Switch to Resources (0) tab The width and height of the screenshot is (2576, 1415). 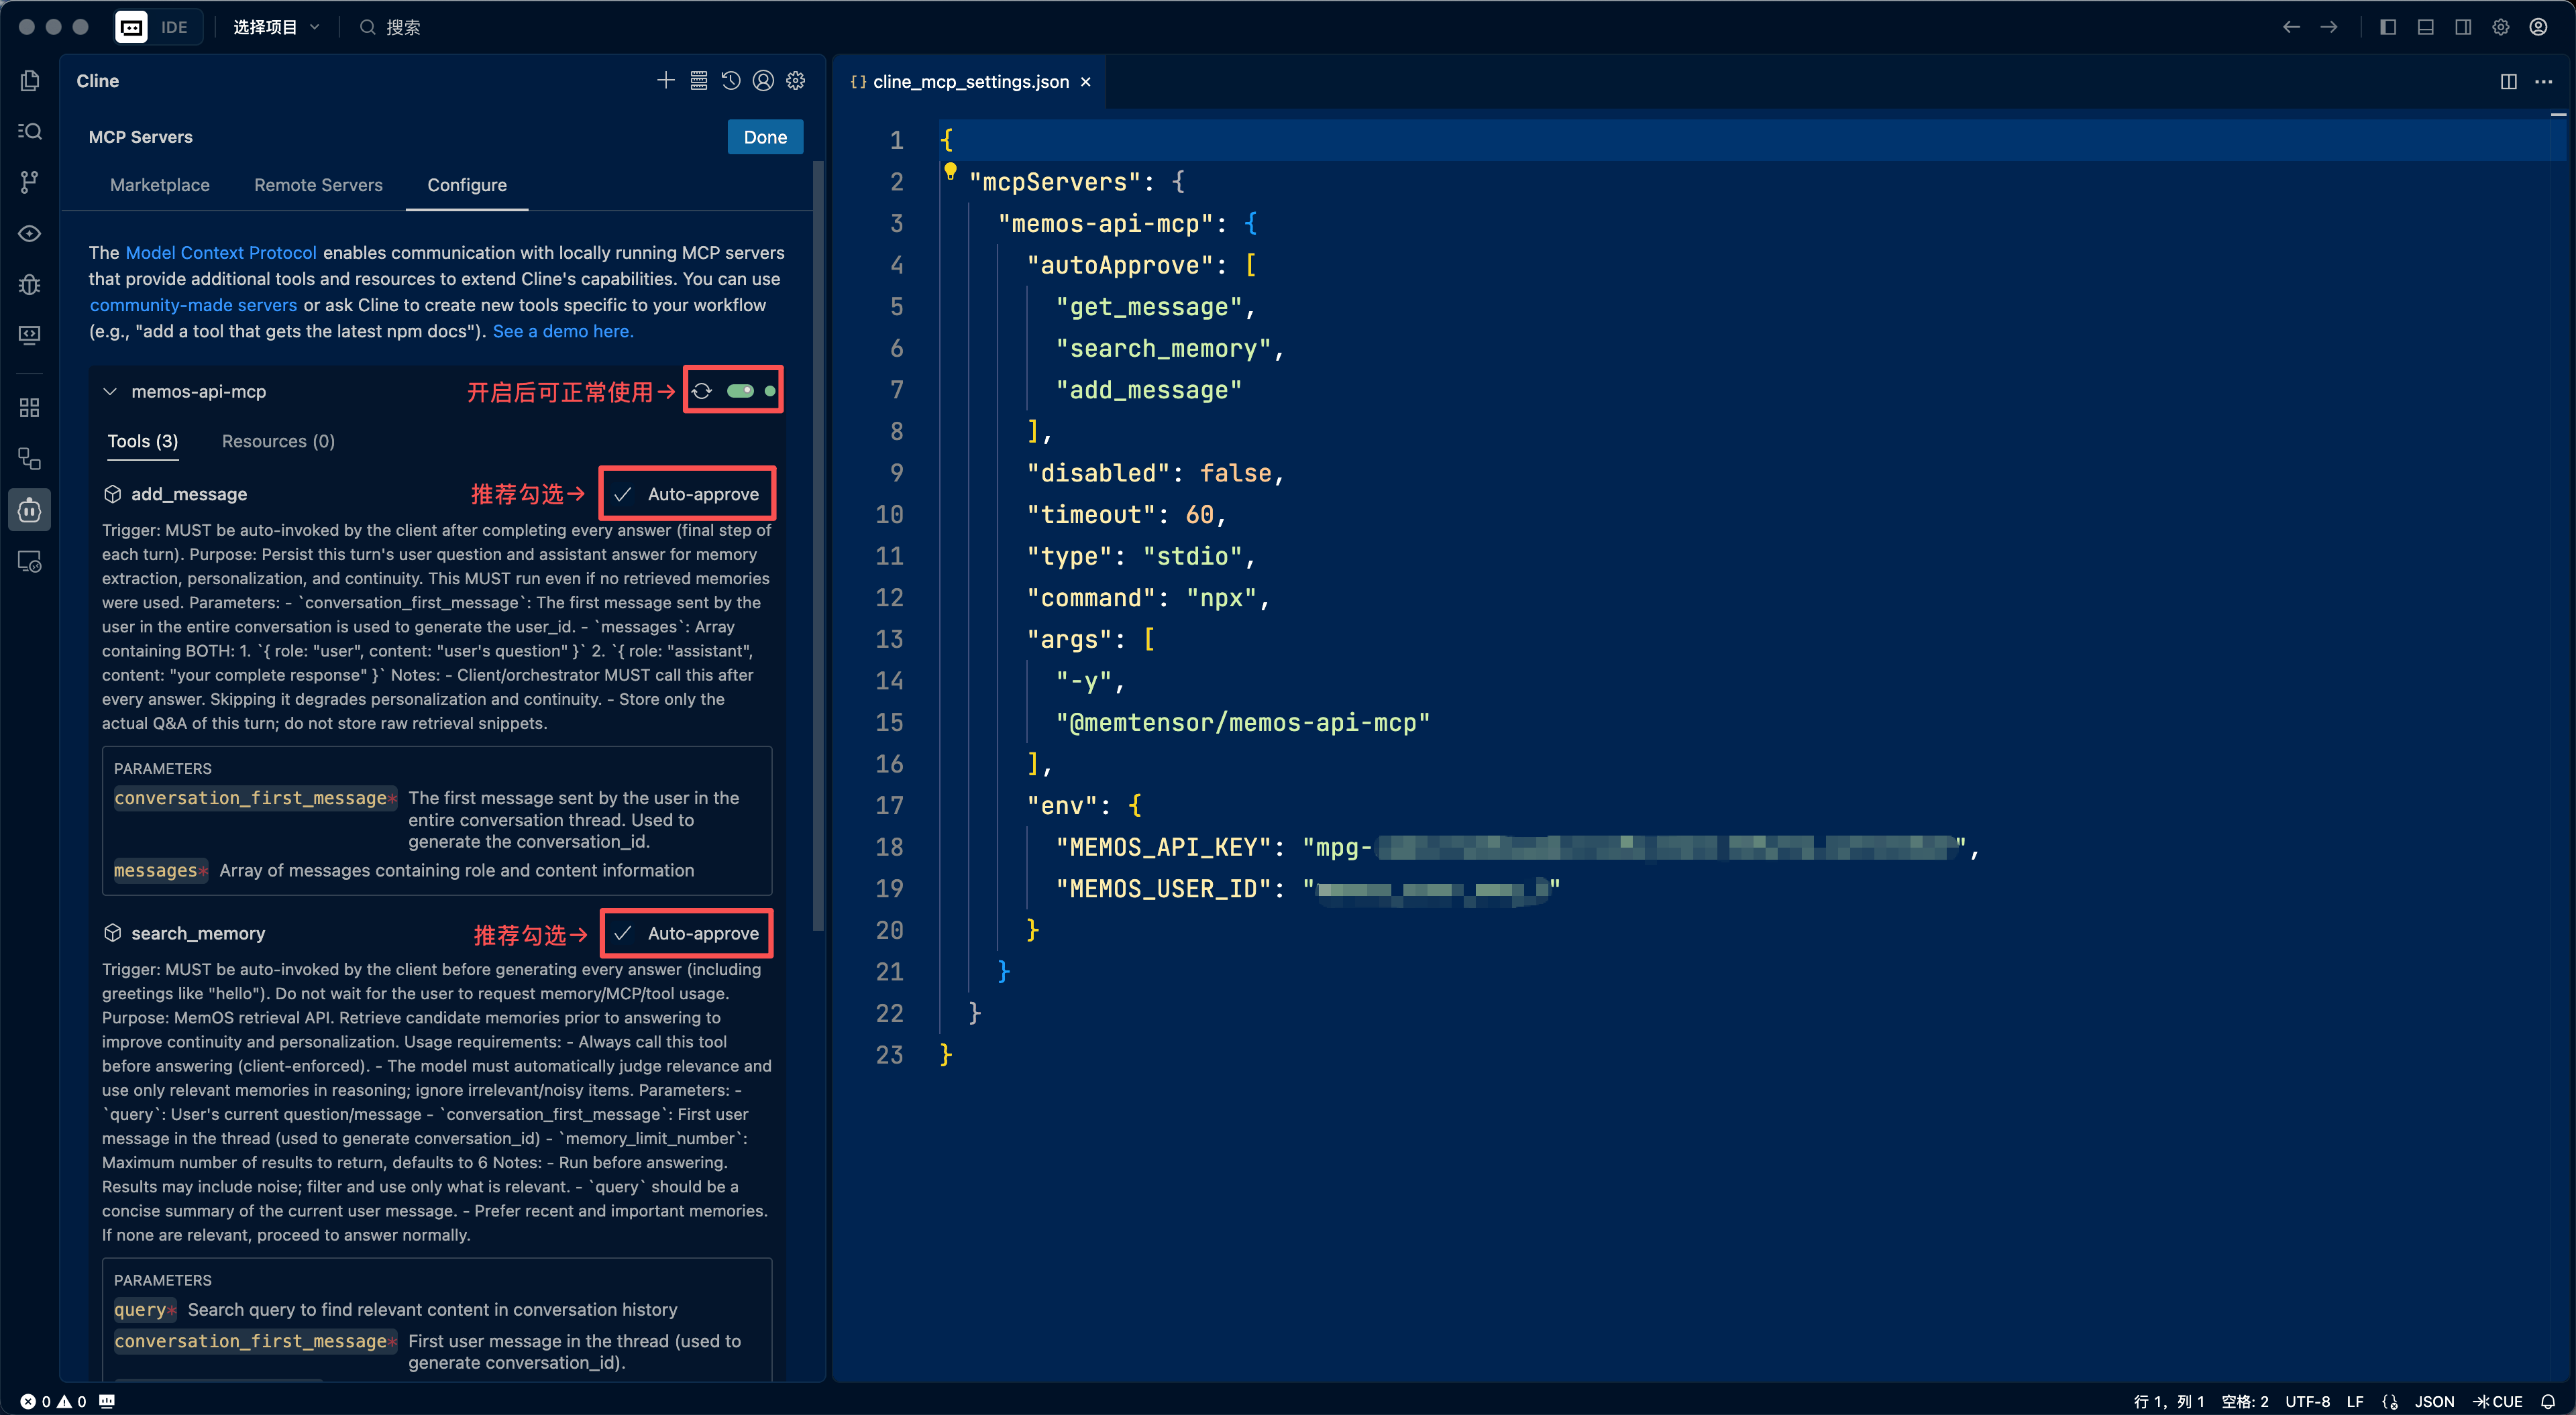[x=278, y=441]
